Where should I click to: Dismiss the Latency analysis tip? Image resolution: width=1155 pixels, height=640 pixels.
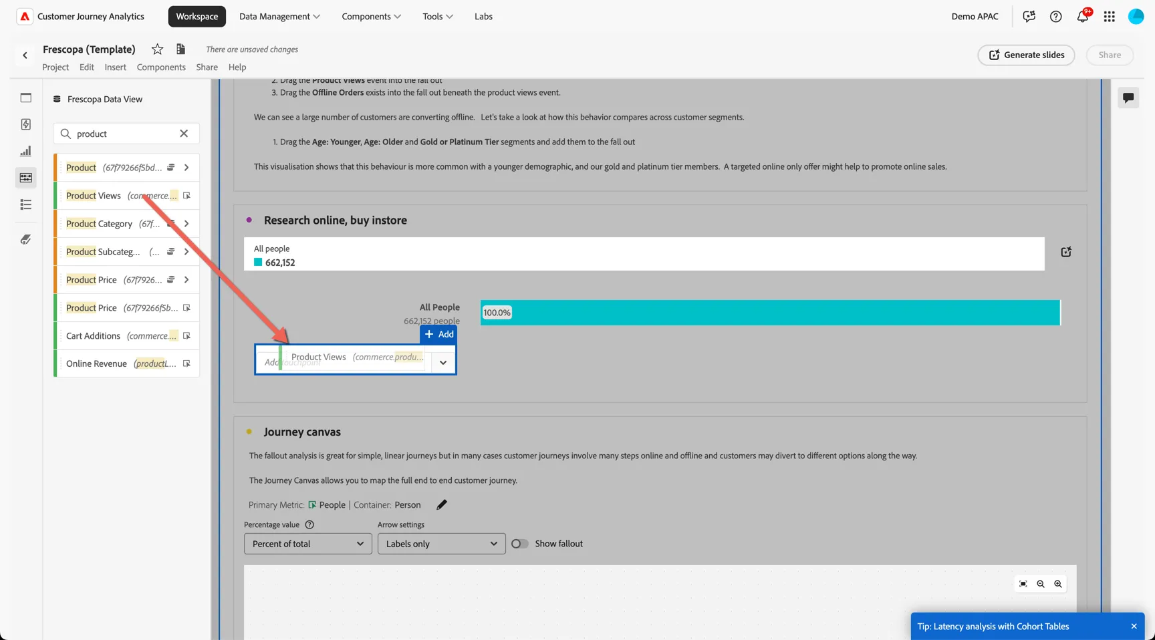pyautogui.click(x=1134, y=627)
